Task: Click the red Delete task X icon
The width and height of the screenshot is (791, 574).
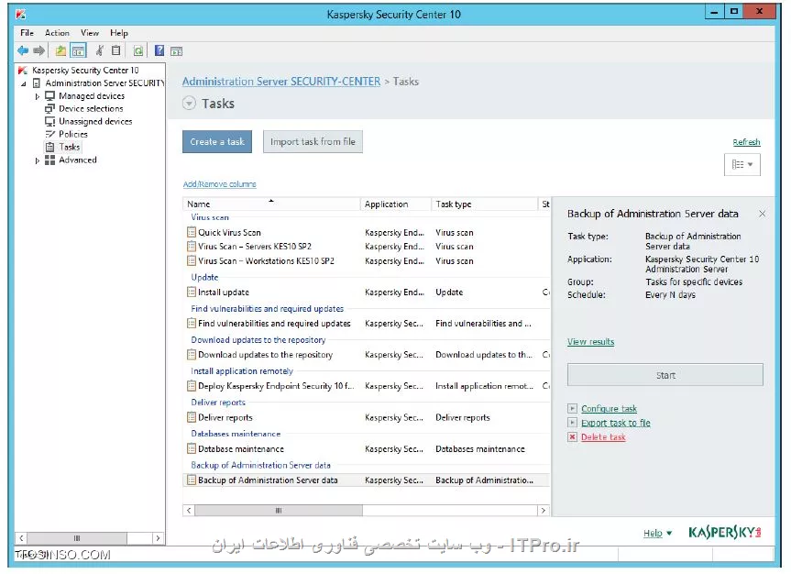Action: 572,436
